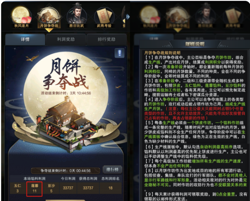Image resolution: width=250 pixels, height=201 pixels.
Task: Click the 争夺结束倒计时 countdown bar
Action: pyautogui.click(x=65, y=171)
